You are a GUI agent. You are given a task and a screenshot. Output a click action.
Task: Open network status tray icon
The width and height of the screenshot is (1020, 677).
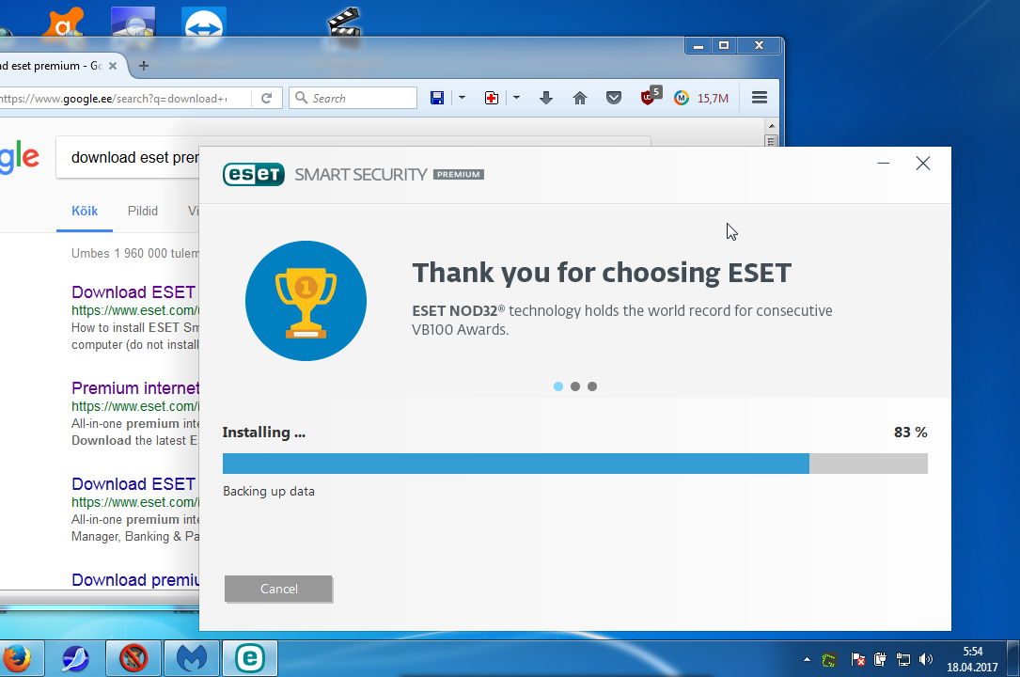click(902, 660)
